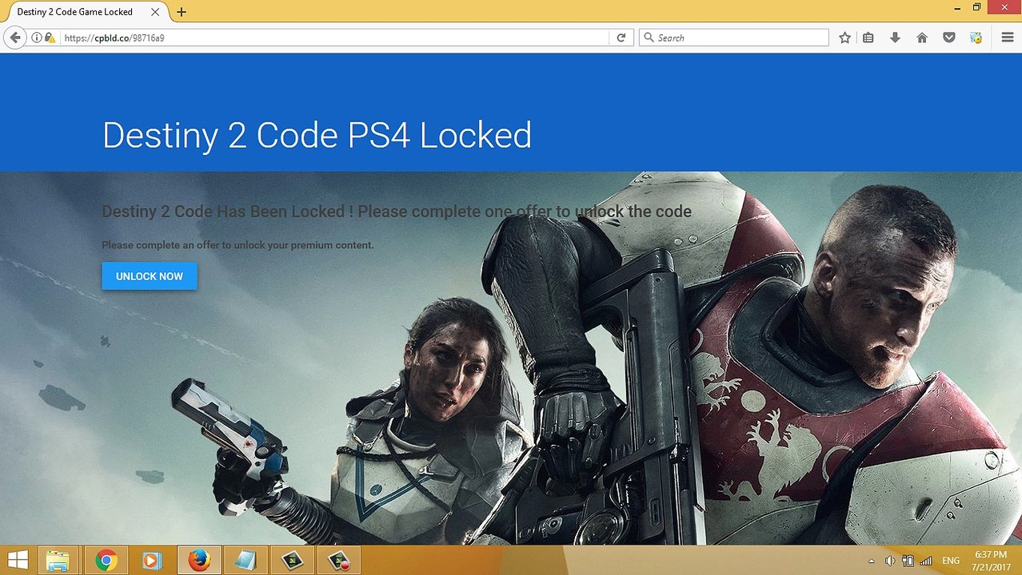Open volume speaker icon in tray
This screenshot has height=575, width=1022.
[x=890, y=561]
